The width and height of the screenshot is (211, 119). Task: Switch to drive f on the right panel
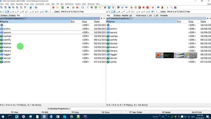point(123,12)
